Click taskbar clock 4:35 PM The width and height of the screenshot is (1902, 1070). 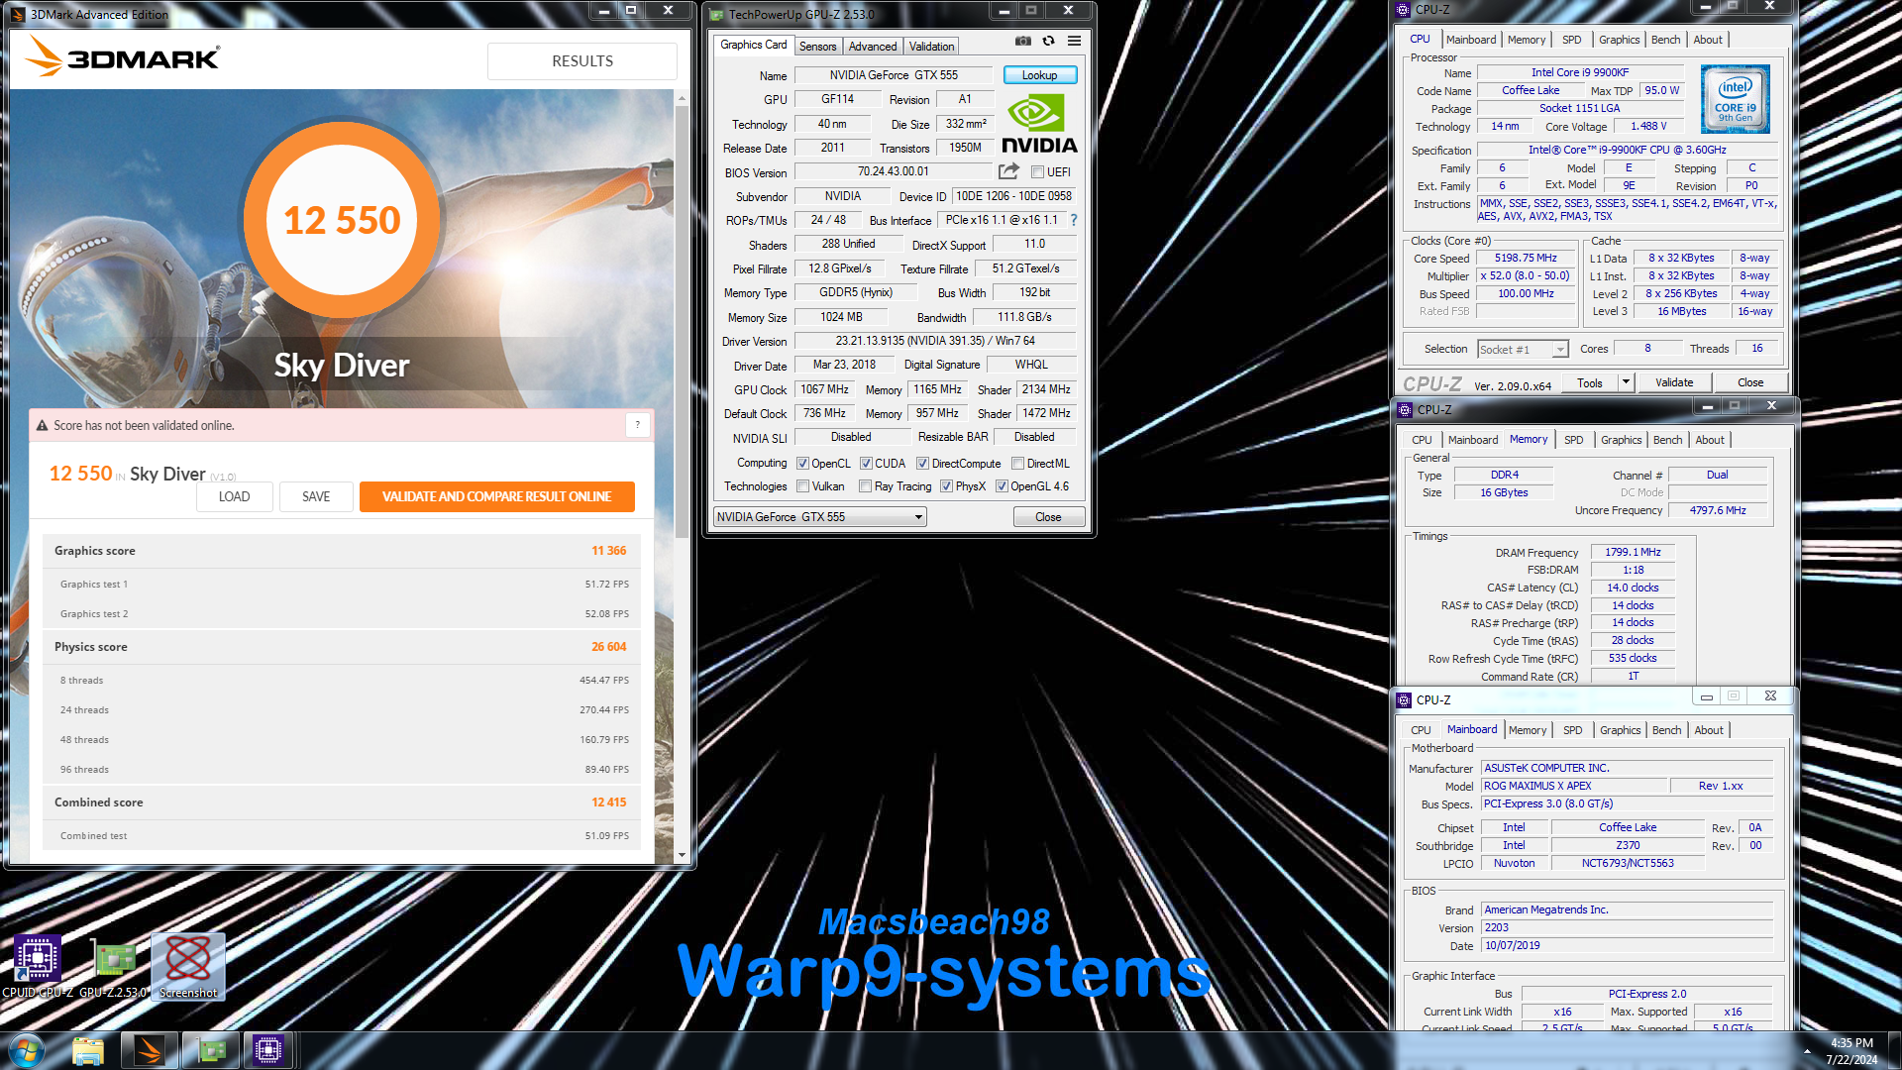click(1851, 1042)
